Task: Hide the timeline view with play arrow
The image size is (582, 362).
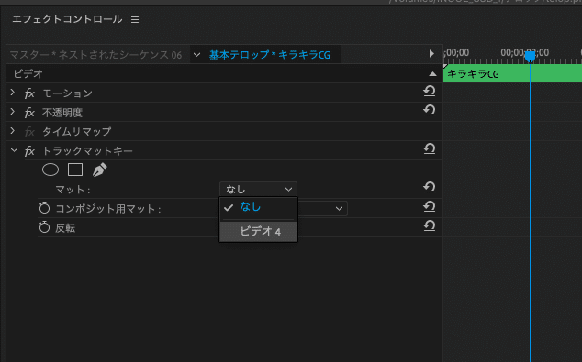Action: pyautogui.click(x=431, y=54)
